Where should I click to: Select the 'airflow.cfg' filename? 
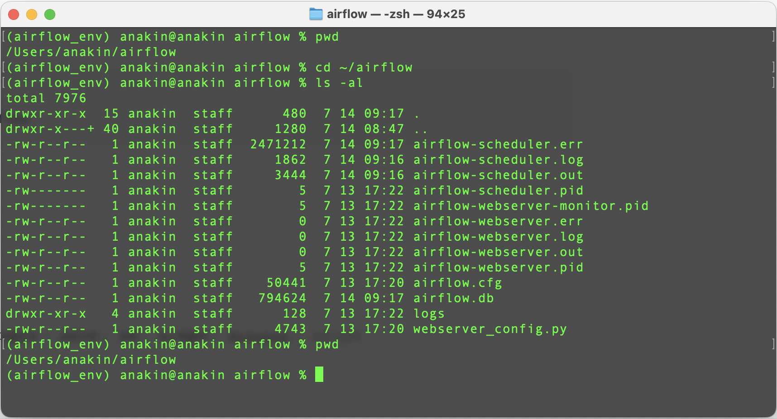coord(457,283)
